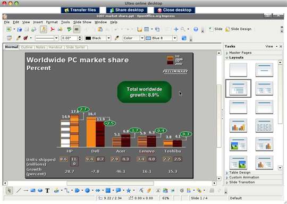Toggle the shadow icon beside Blue 8
287x204 pixels.
pos(184,38)
